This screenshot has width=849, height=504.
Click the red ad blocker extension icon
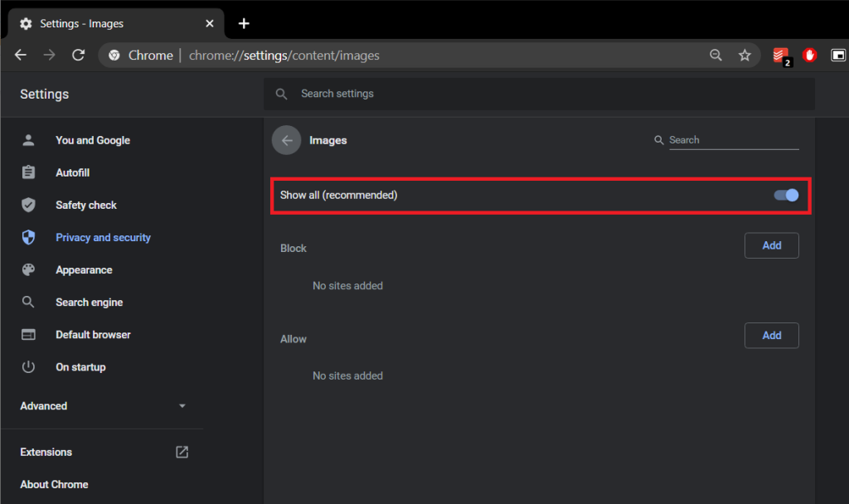[x=809, y=56]
